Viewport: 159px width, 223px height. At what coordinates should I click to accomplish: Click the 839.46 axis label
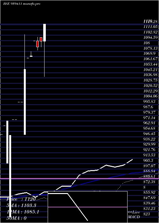point(149,203)
